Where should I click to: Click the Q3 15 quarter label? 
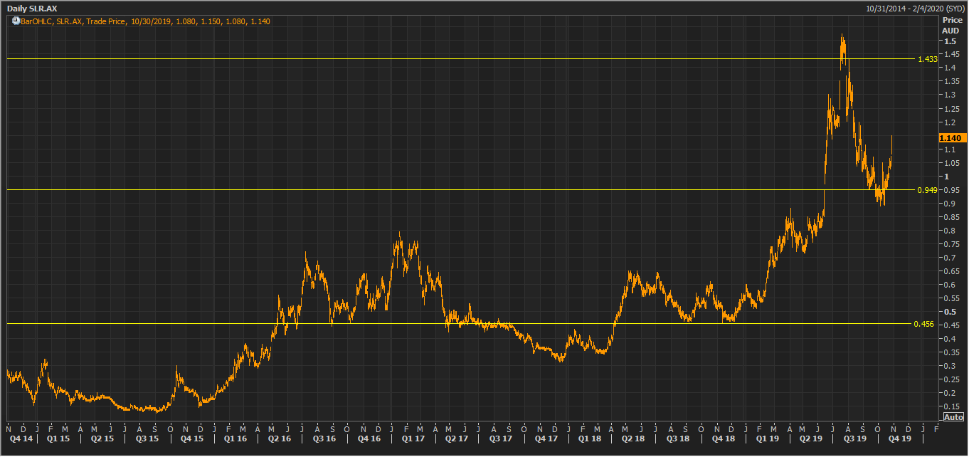coord(147,439)
